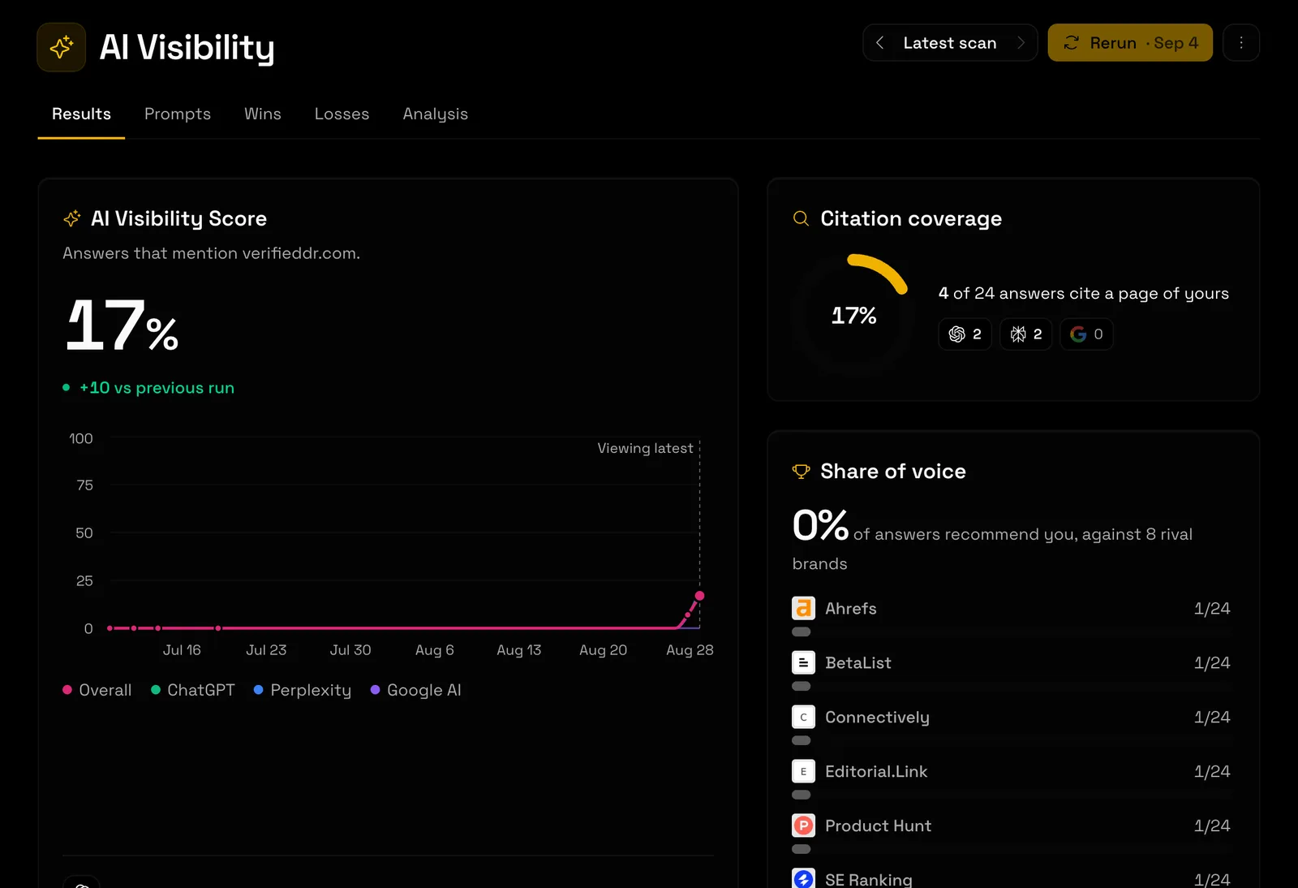Click the SE Ranking brand name
Viewport: 1298px width, 888px height.
869,880
